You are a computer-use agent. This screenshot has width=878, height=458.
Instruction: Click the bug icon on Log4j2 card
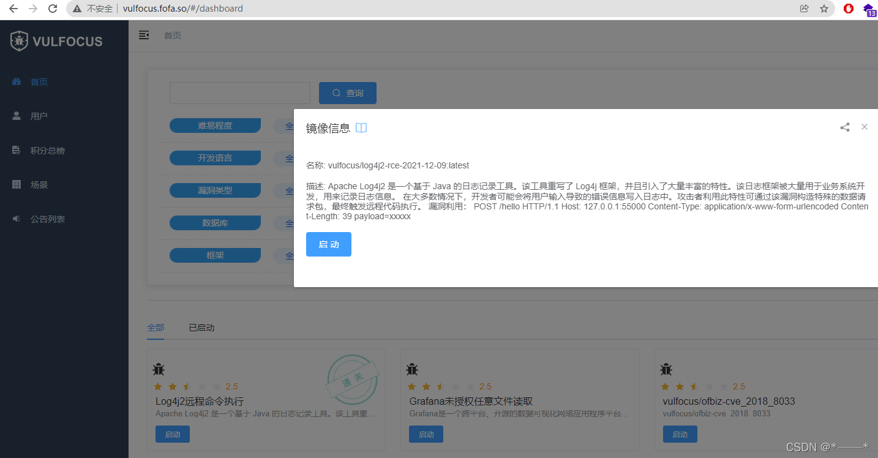click(x=159, y=369)
